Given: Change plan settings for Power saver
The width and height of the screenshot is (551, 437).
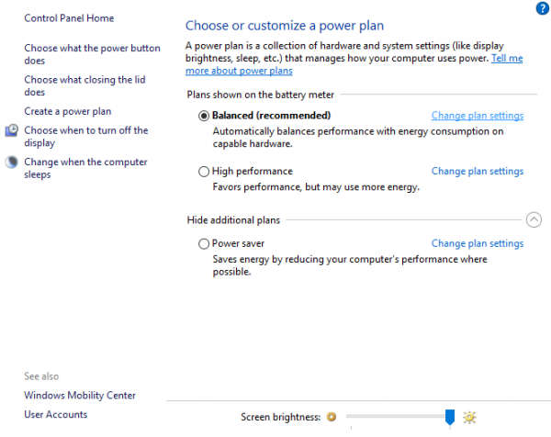Looking at the screenshot, I should [x=478, y=244].
